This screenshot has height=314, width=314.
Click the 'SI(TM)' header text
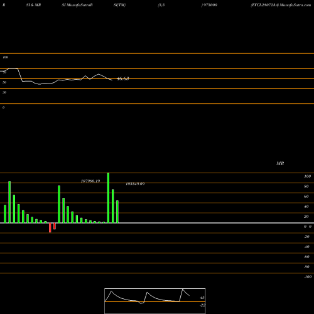coord(119,5)
